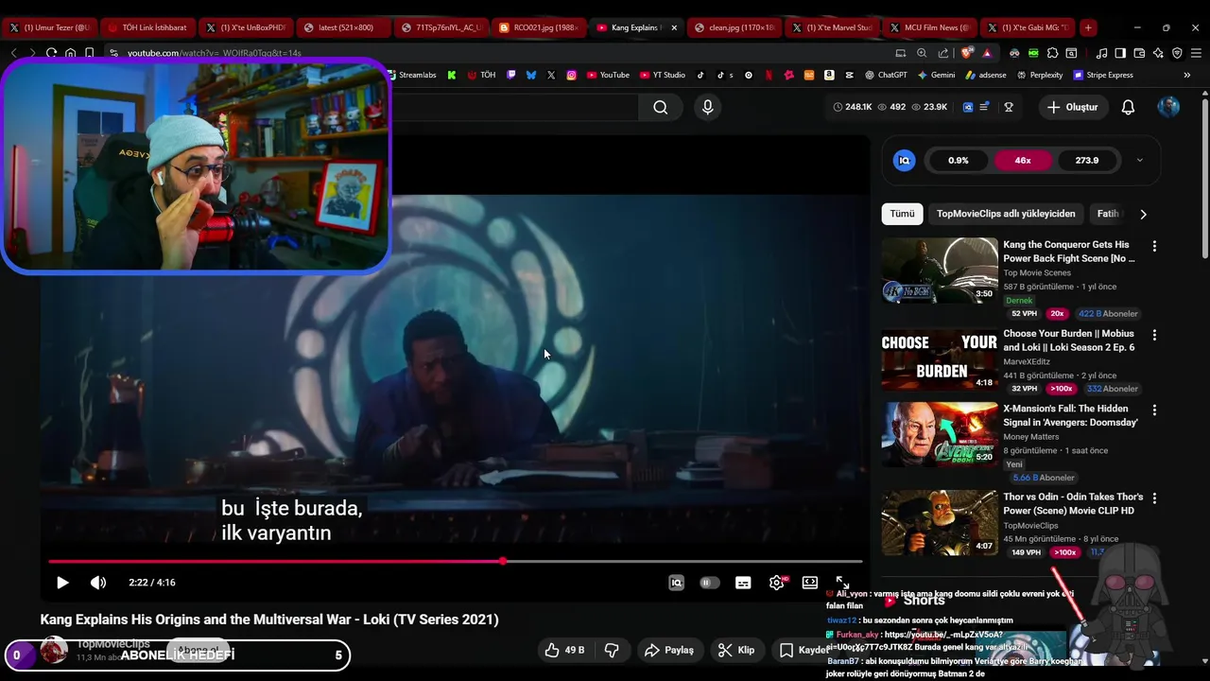The height and width of the screenshot is (681, 1210).
Task: Expand vidIQ stats panel chevron
Action: pos(1139,161)
